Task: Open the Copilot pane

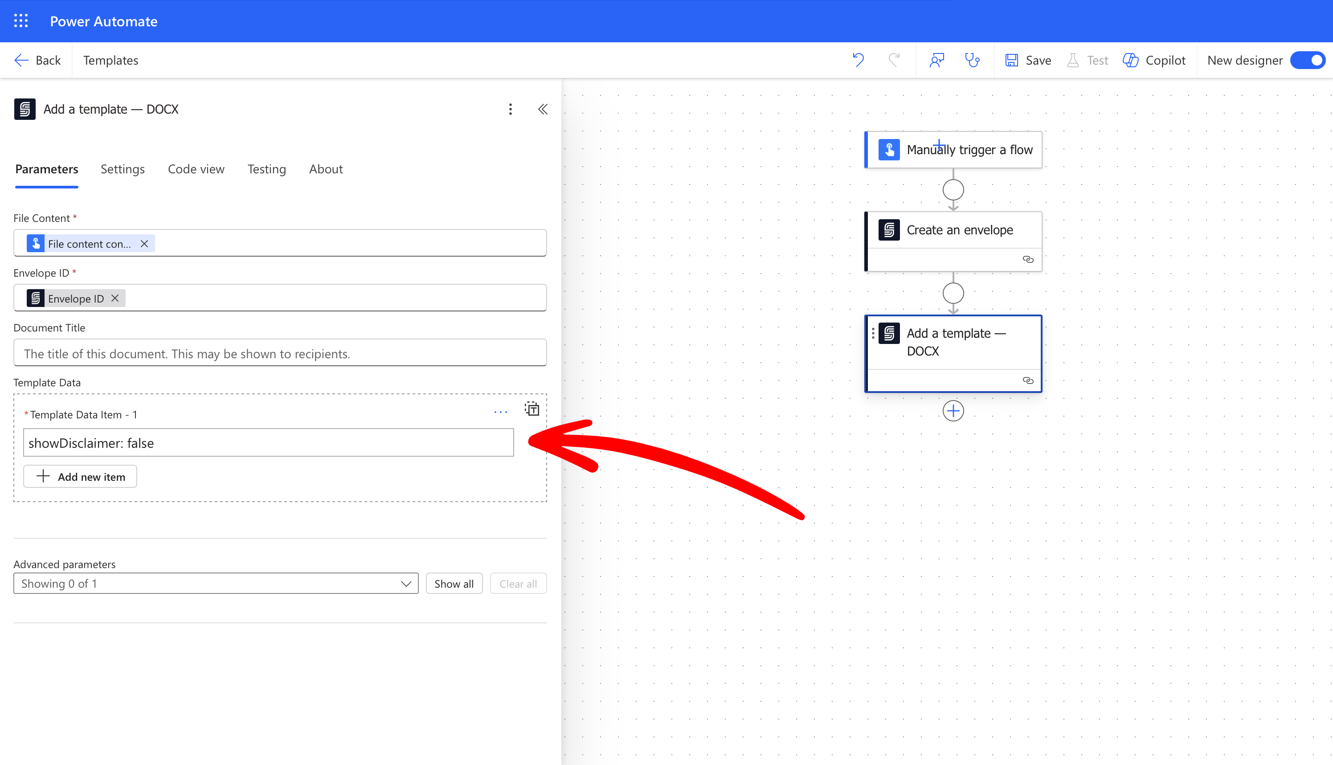Action: click(1154, 60)
